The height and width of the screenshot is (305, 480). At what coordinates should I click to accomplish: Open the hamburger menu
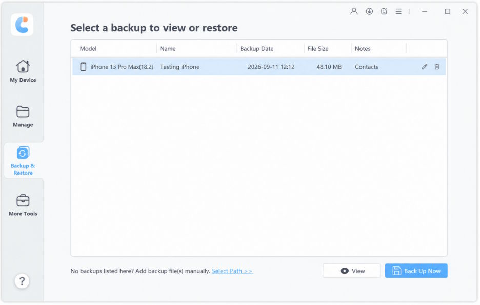click(x=398, y=12)
